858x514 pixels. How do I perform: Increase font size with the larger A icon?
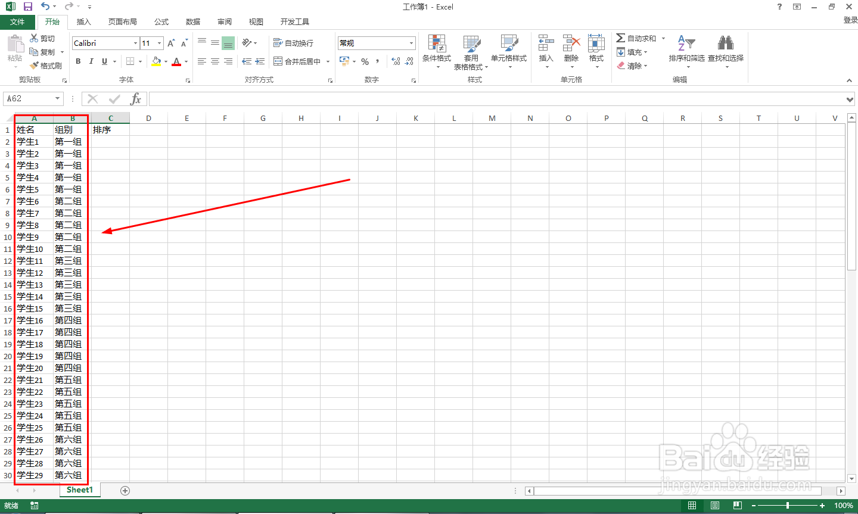click(171, 43)
